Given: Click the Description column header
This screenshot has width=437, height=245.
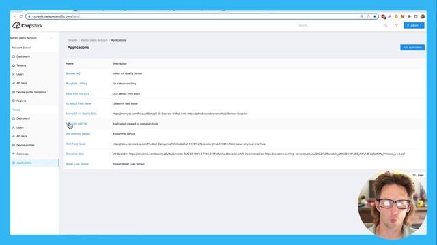Looking at the screenshot, I should click(119, 63).
